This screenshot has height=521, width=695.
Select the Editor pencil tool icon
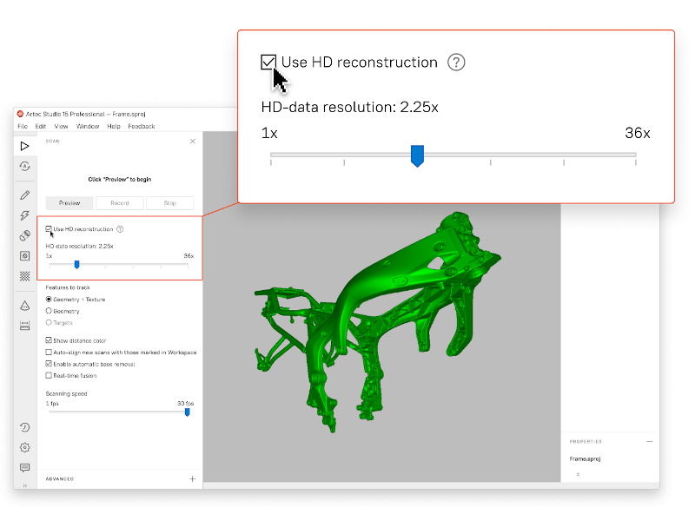pyautogui.click(x=24, y=195)
